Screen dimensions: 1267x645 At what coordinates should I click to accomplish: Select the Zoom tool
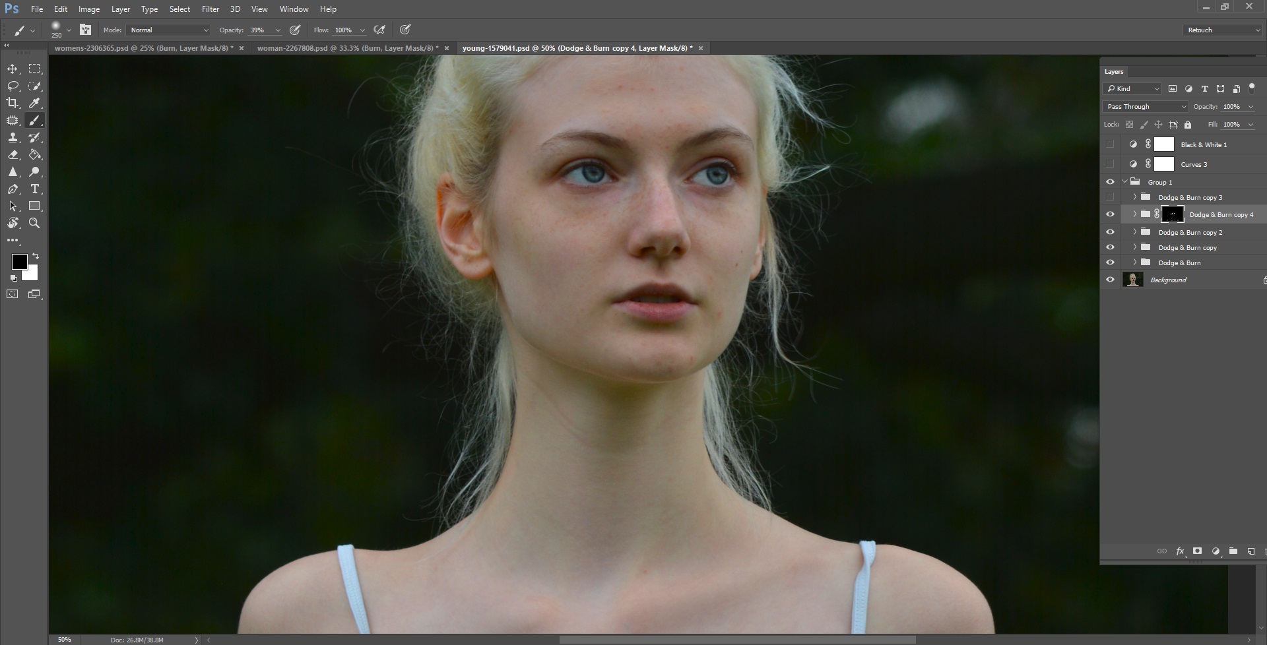click(35, 223)
